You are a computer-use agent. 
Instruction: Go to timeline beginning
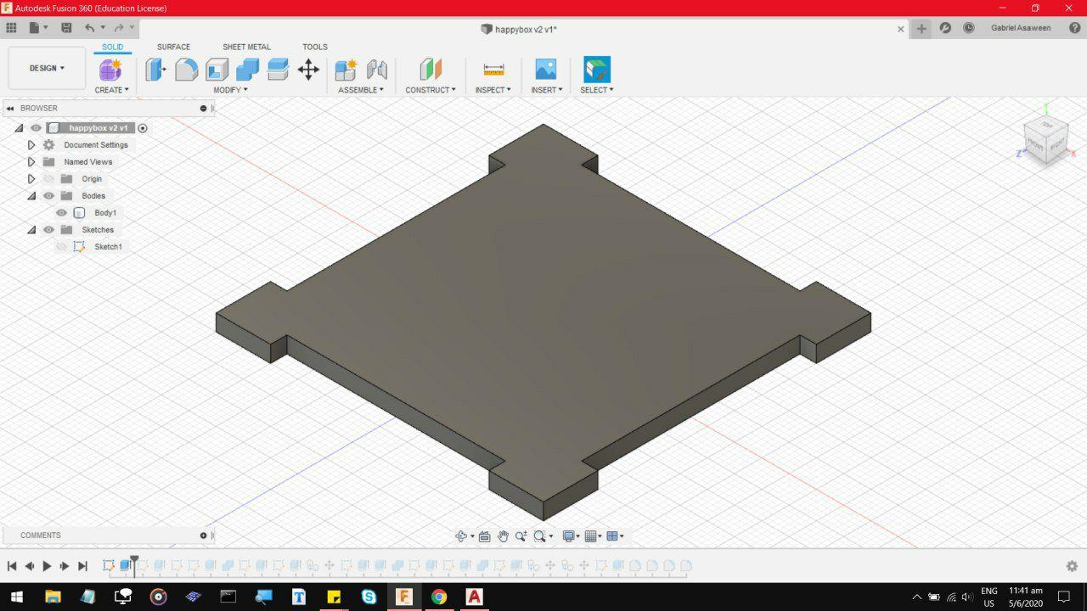point(12,566)
